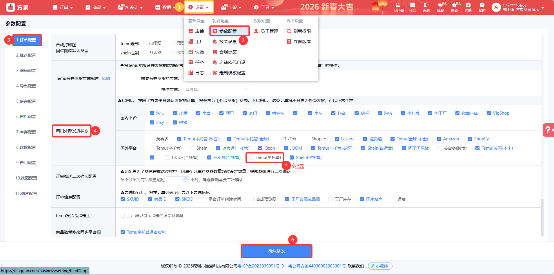This screenshot has height=275, width=554.
Task: Enable the Shopee platform checkbox
Action: point(307,139)
